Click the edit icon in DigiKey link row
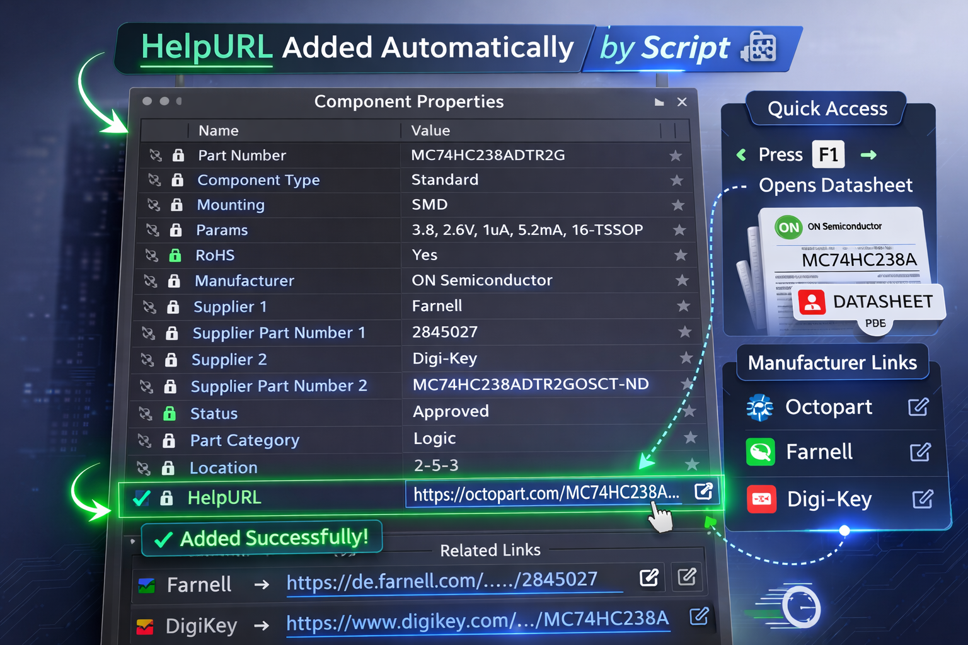 coord(699,616)
